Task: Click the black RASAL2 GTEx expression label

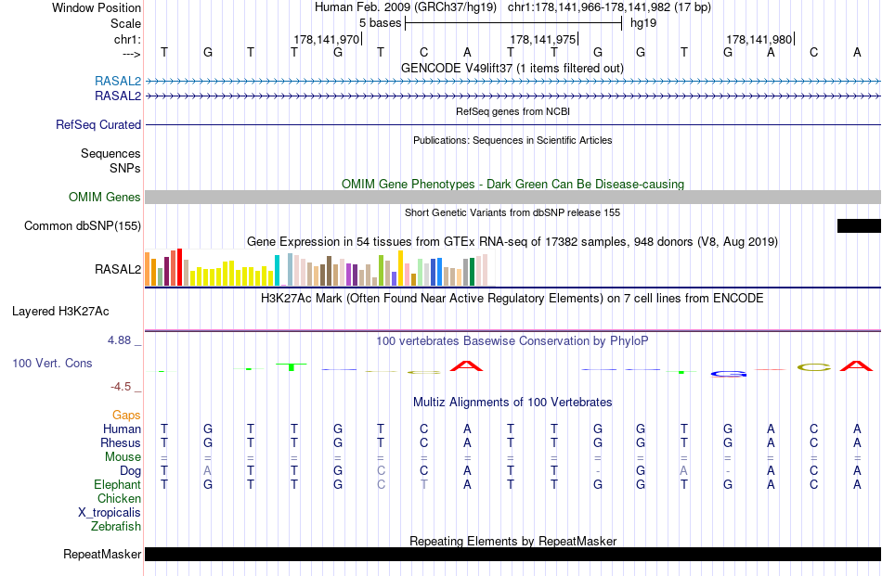Action: click(118, 269)
